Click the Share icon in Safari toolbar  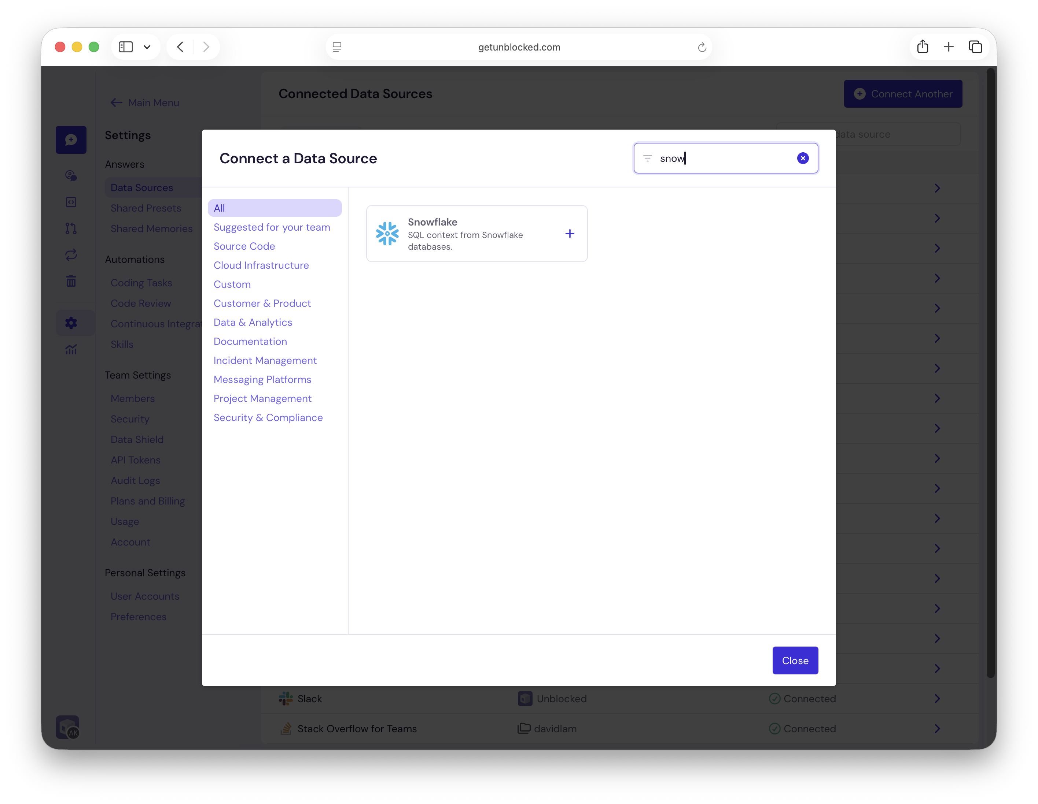[x=922, y=46]
